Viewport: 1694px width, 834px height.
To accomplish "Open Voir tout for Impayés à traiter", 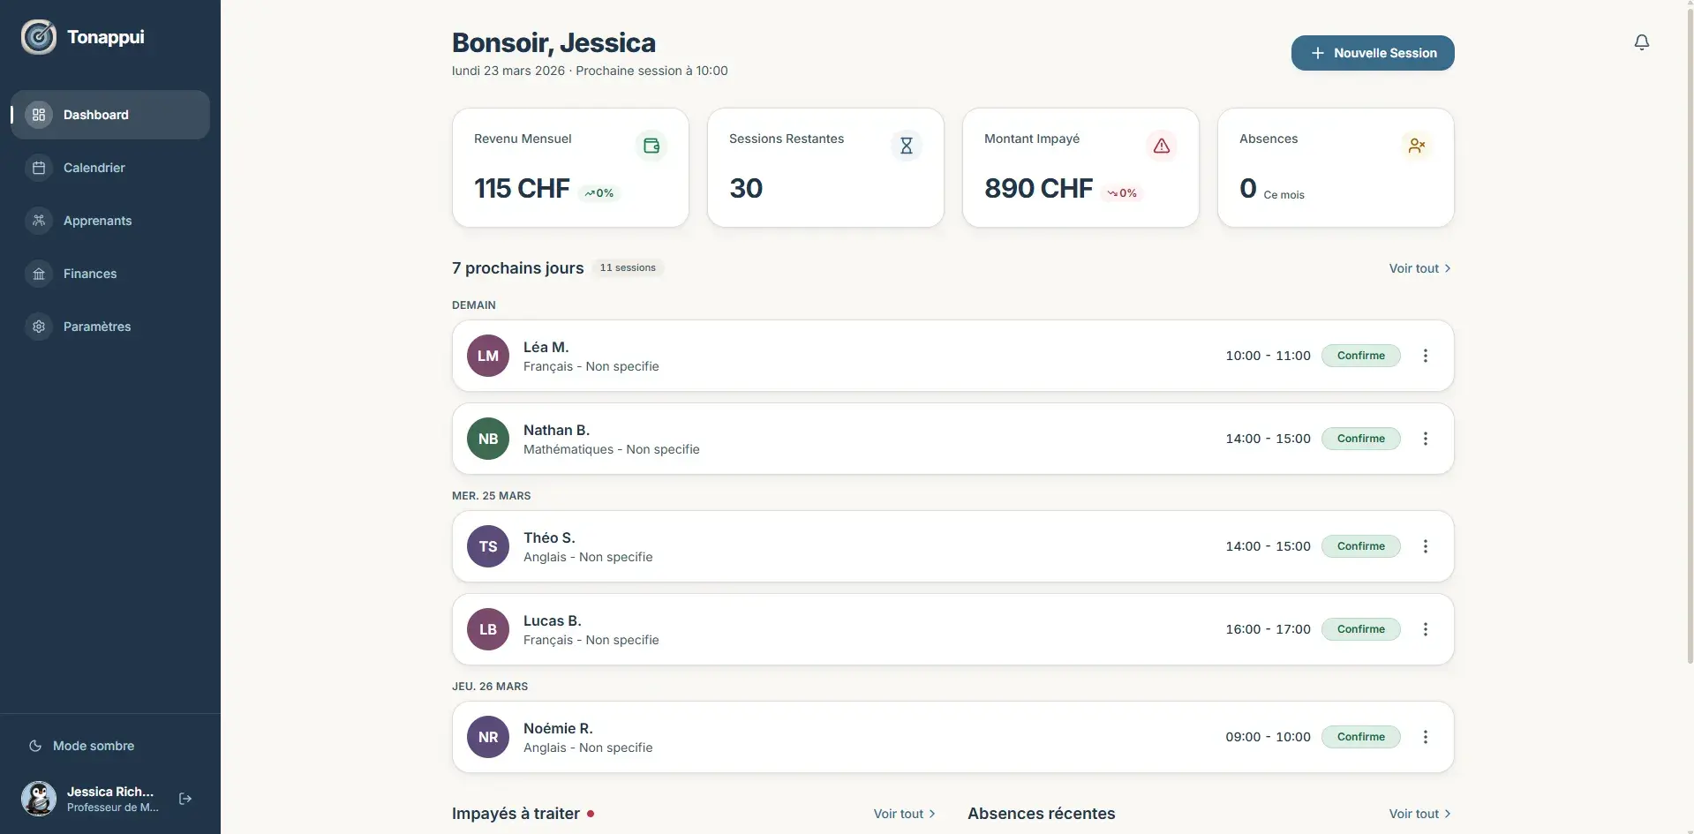I will click(x=903, y=813).
